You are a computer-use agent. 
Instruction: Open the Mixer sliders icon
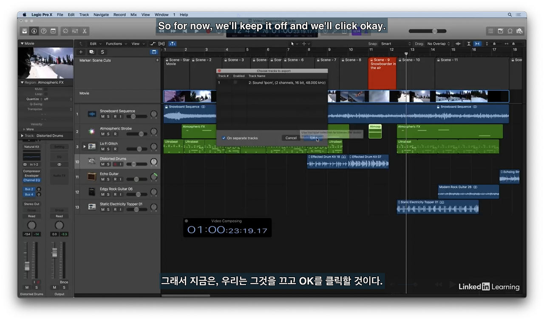tap(75, 31)
